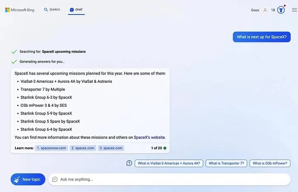
Task: Choose suggestion 'What is Transporter 7?'
Action: click(226, 163)
